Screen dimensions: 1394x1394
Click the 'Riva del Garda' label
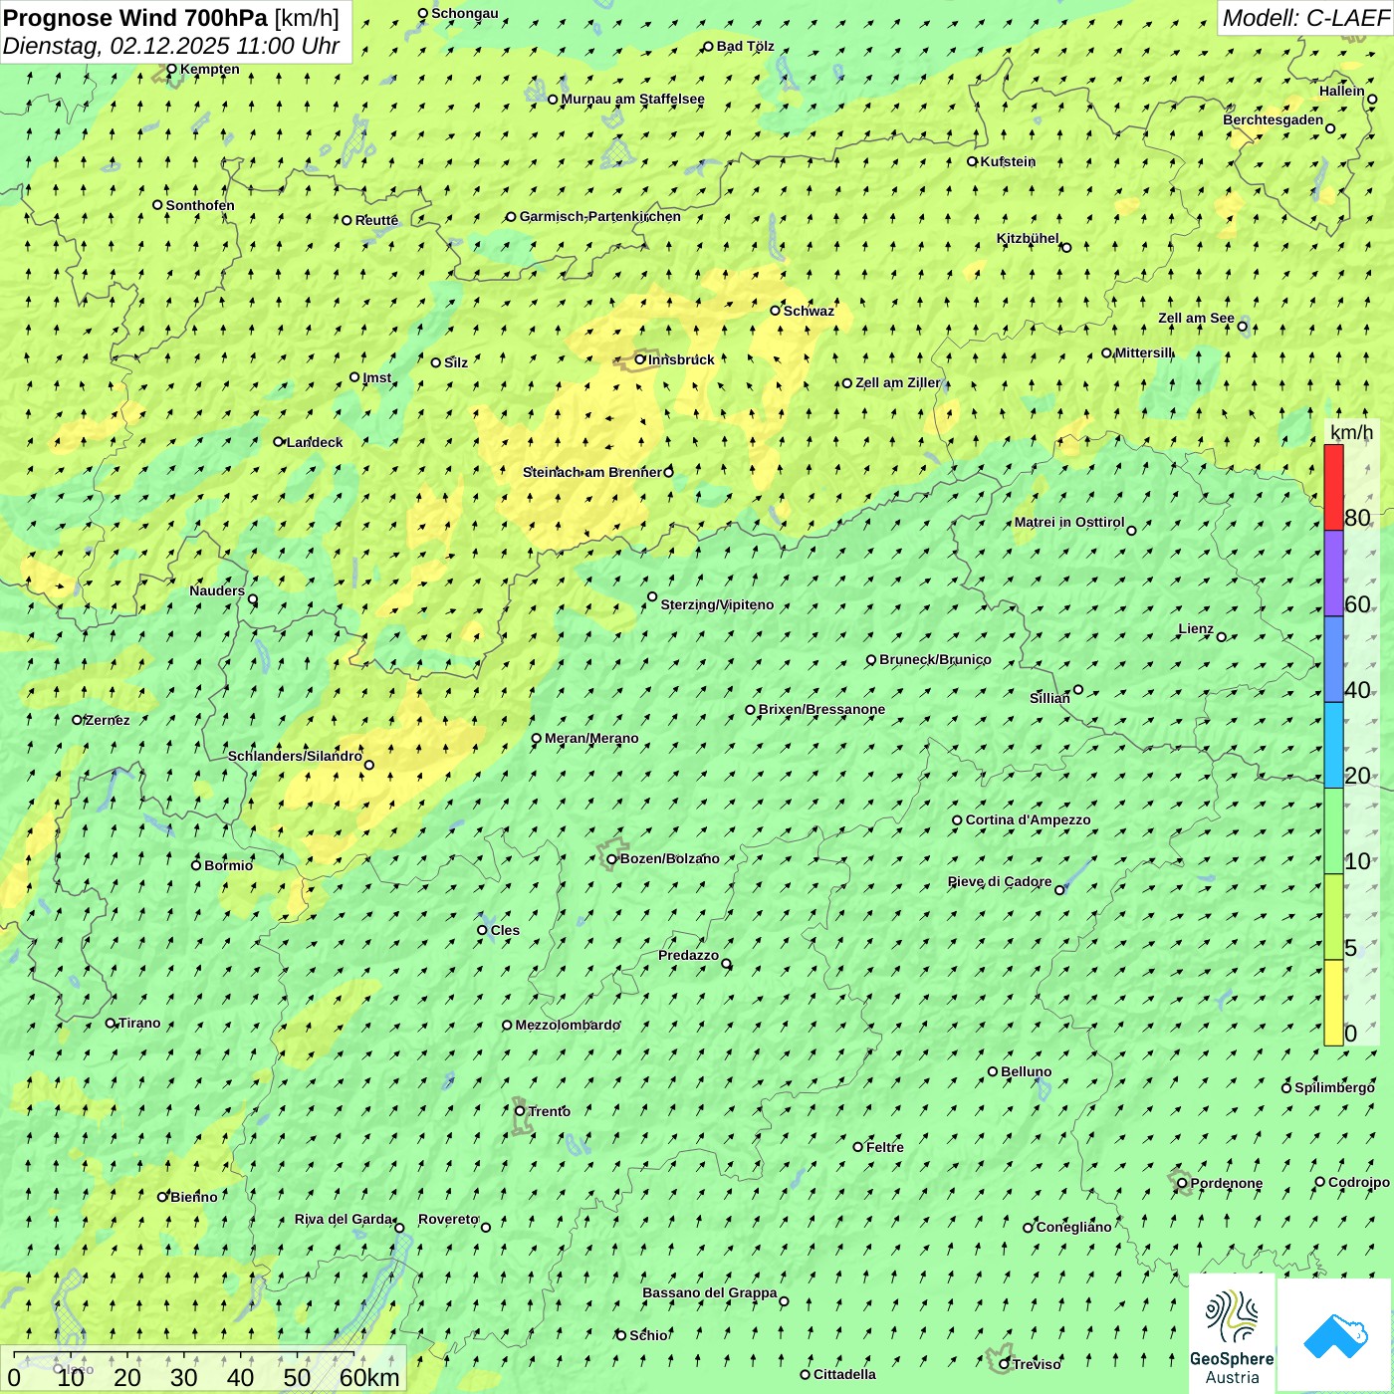[x=344, y=1219]
